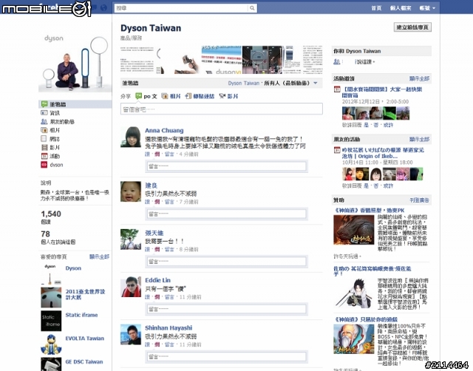The height and width of the screenshot is (371, 473).
Task: Open the 相片 sidebar item
Action: pos(55,130)
